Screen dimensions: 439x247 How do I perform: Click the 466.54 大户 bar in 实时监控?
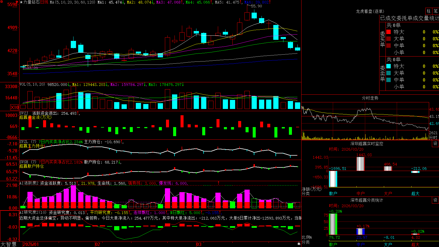[388, 169]
